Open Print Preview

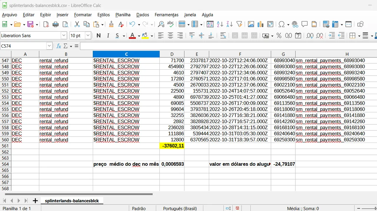click(65, 24)
